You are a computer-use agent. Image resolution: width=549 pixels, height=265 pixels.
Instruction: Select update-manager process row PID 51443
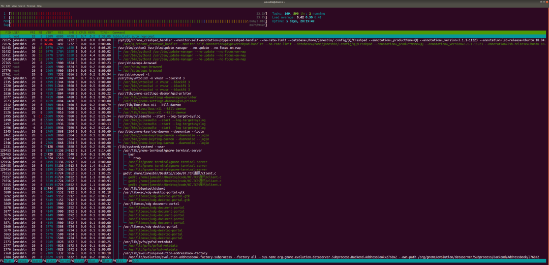(274, 48)
